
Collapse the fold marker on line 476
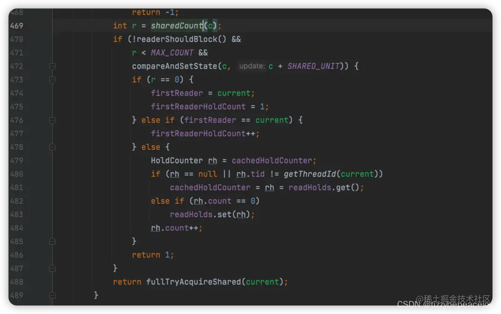[x=53, y=120]
